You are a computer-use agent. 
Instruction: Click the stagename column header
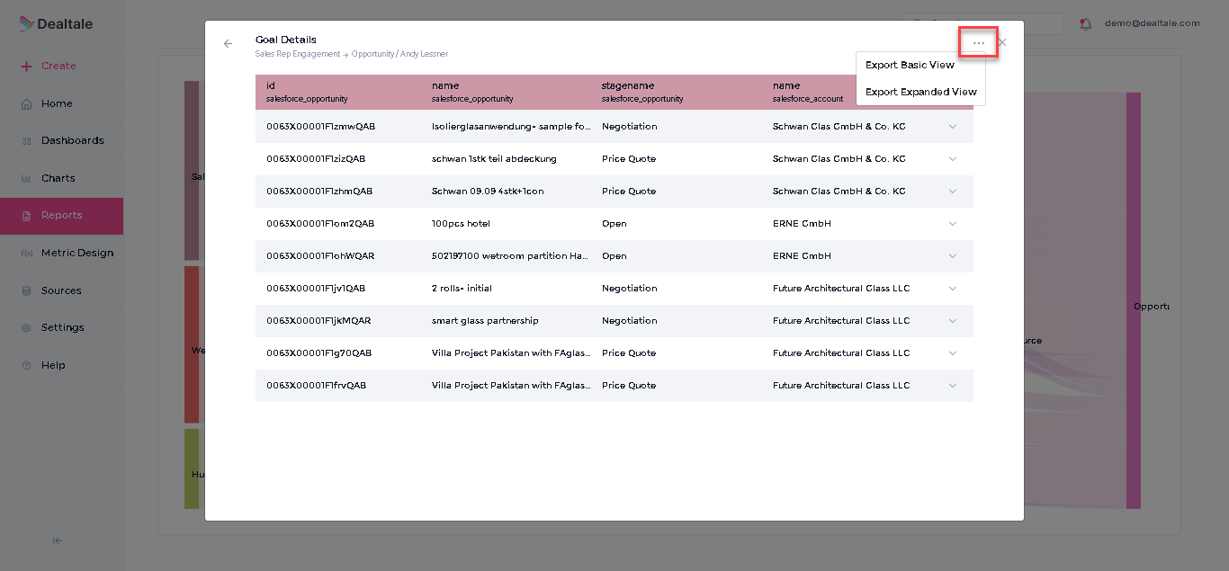click(642, 92)
